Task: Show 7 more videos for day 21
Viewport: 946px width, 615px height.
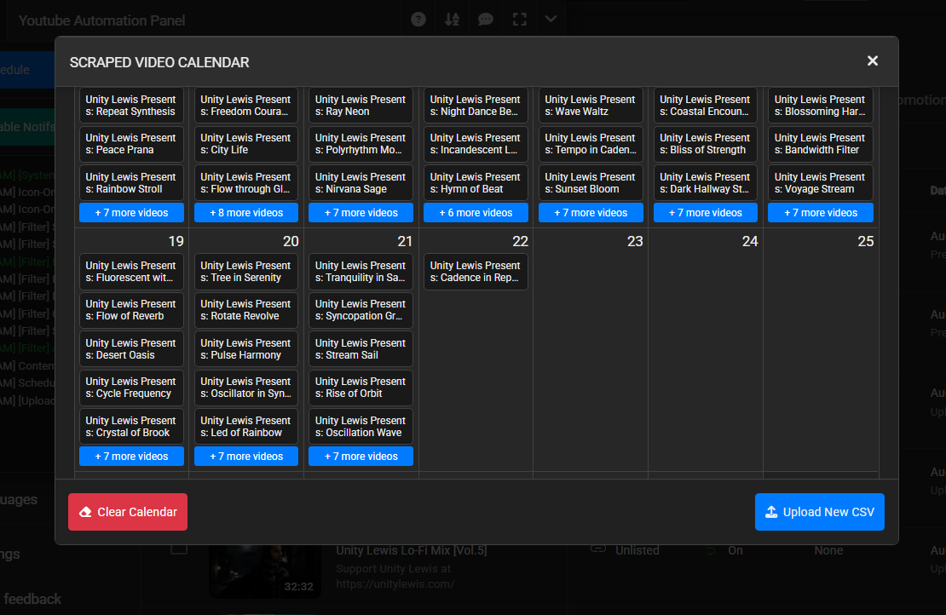Action: (361, 457)
